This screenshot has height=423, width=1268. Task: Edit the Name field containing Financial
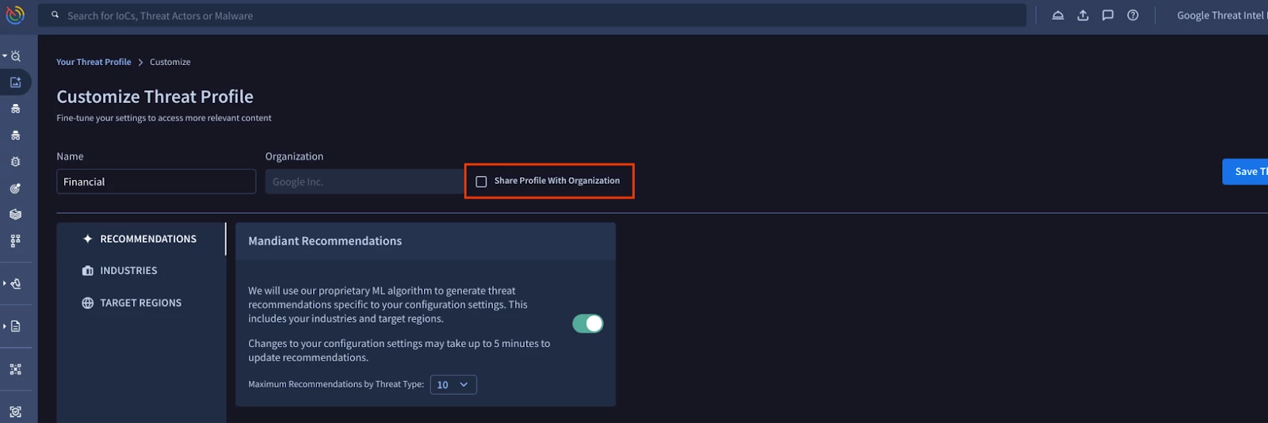[x=156, y=181]
